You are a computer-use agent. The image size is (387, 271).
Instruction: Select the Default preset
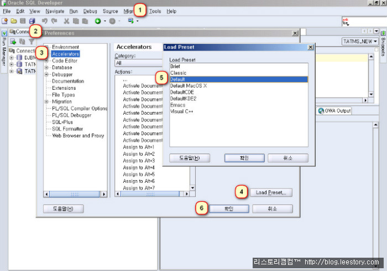pos(239,79)
